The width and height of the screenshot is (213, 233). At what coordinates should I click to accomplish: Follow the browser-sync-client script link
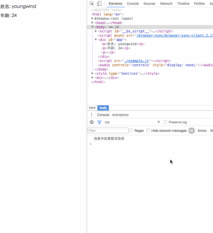175,35
